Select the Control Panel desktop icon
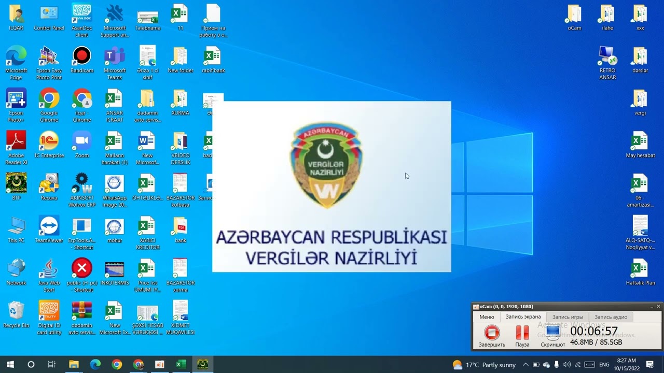The image size is (664, 373). (x=49, y=18)
